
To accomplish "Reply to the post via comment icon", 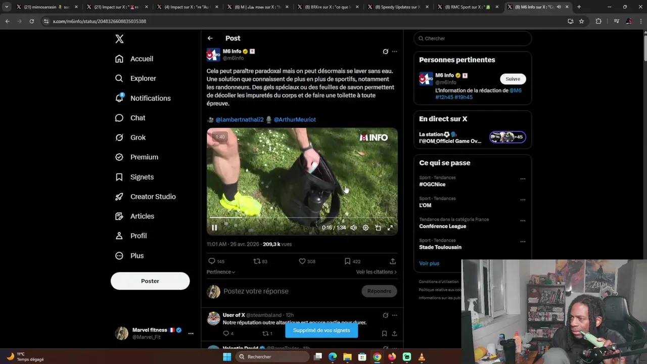I will coord(212,261).
